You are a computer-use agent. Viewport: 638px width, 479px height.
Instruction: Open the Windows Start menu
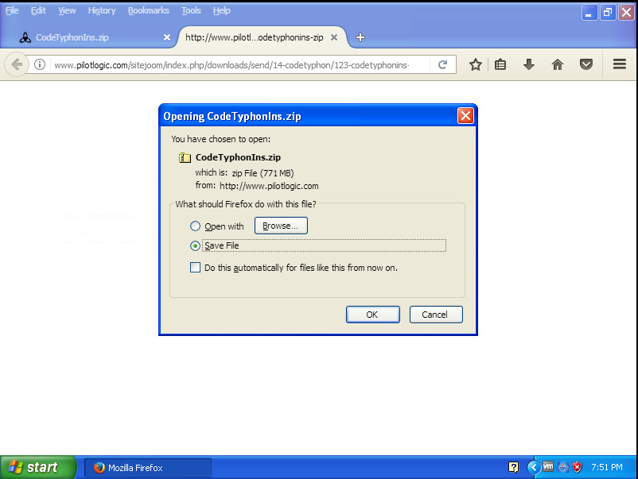tap(37, 467)
